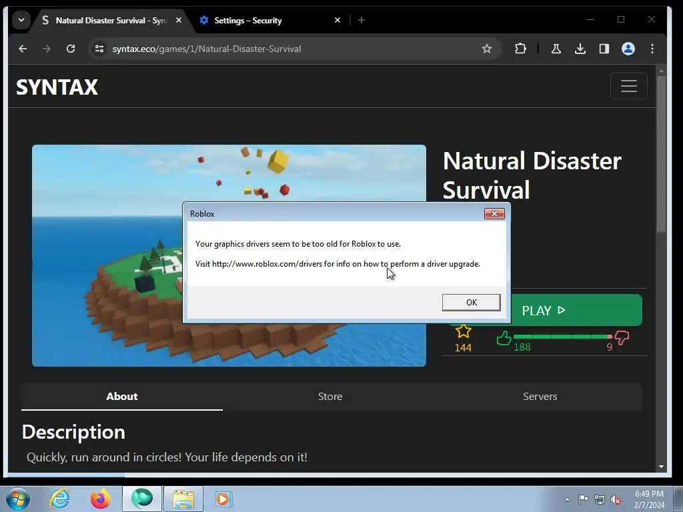Click the SYNTAX logo
The height and width of the screenshot is (512, 683).
coord(57,87)
